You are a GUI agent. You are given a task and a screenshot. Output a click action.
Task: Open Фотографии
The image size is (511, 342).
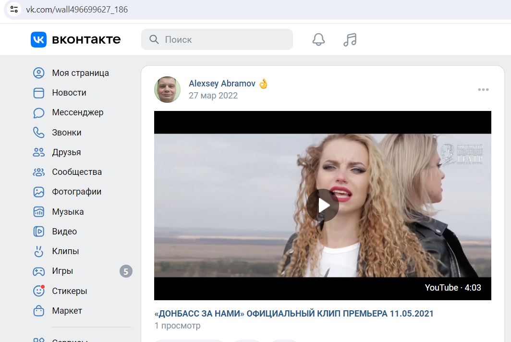(x=76, y=192)
